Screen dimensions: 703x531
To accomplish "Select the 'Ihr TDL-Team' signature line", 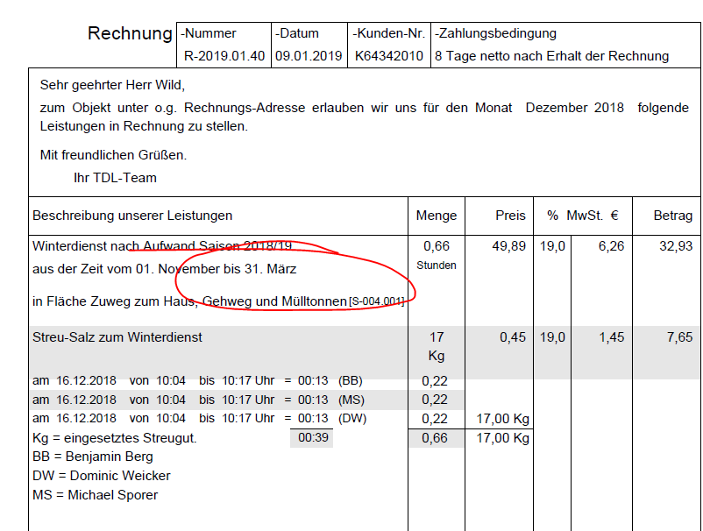I will pos(116,178).
